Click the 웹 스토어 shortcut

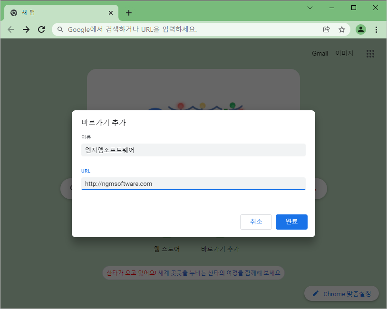pyautogui.click(x=166, y=249)
